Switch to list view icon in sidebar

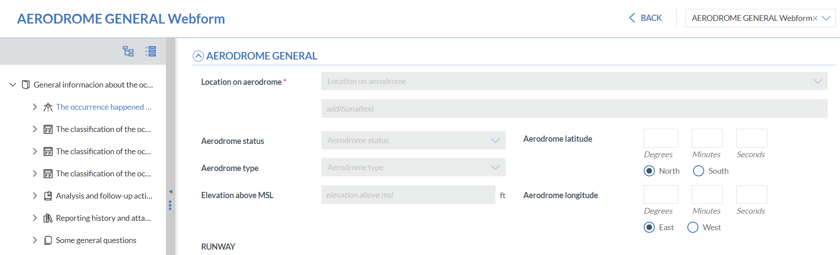point(150,52)
